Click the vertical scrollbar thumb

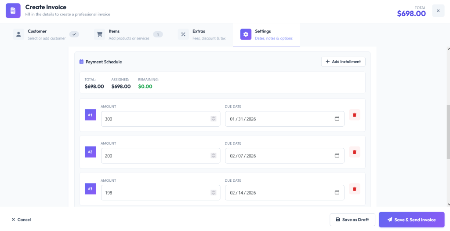(x=448, y=132)
